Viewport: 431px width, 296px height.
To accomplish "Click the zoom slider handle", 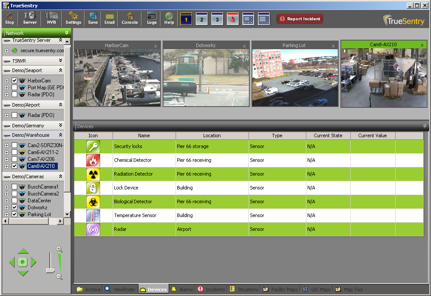I will [50, 271].
